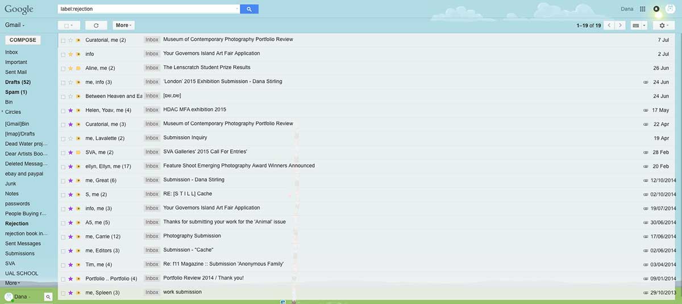
Task: Click importance marker on RE: [S T I L L] Cache email
Action: point(78,195)
